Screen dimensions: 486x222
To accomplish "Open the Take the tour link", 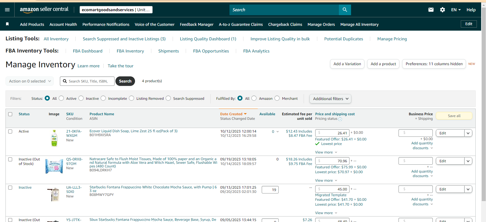I will (x=120, y=66).
